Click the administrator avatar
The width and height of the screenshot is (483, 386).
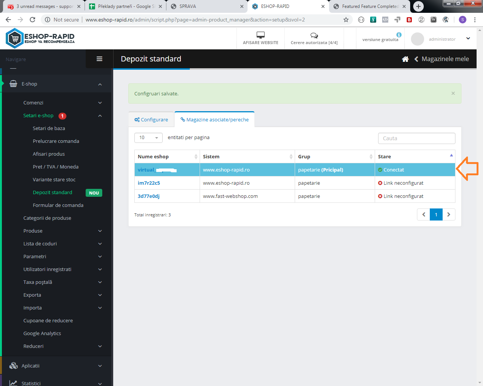click(417, 39)
